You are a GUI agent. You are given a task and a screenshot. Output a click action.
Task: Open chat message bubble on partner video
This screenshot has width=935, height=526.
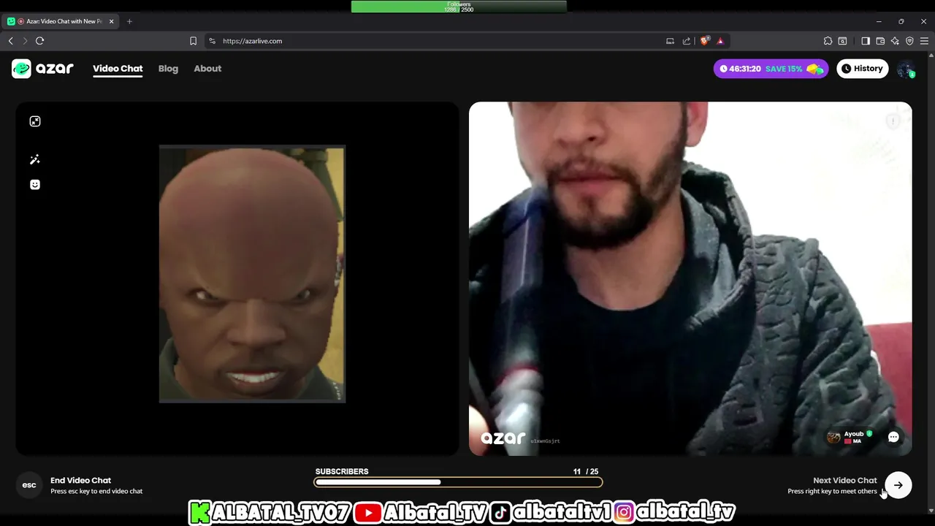tap(893, 437)
